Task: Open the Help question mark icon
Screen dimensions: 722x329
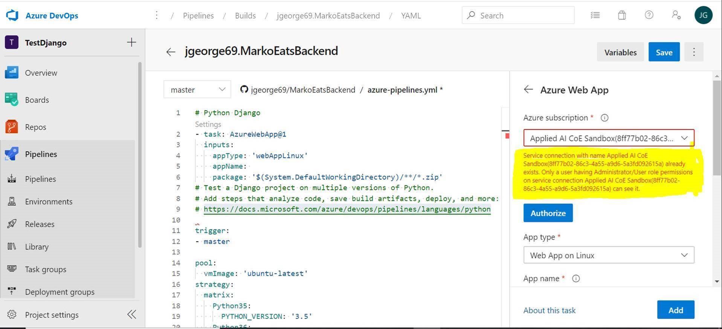Action: coord(649,15)
